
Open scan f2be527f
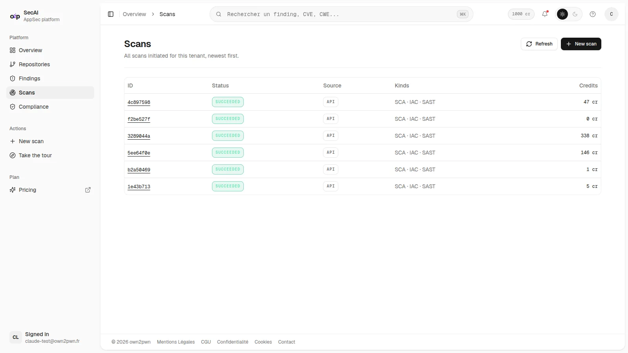[x=139, y=119]
